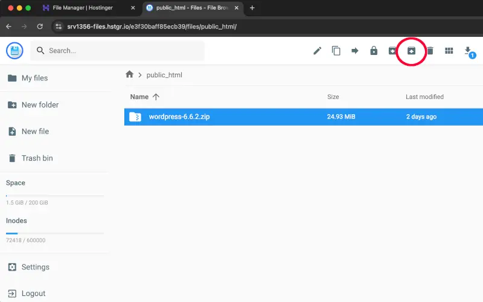
Task: Click the 72418 / 600000 text
Action: tap(25, 240)
